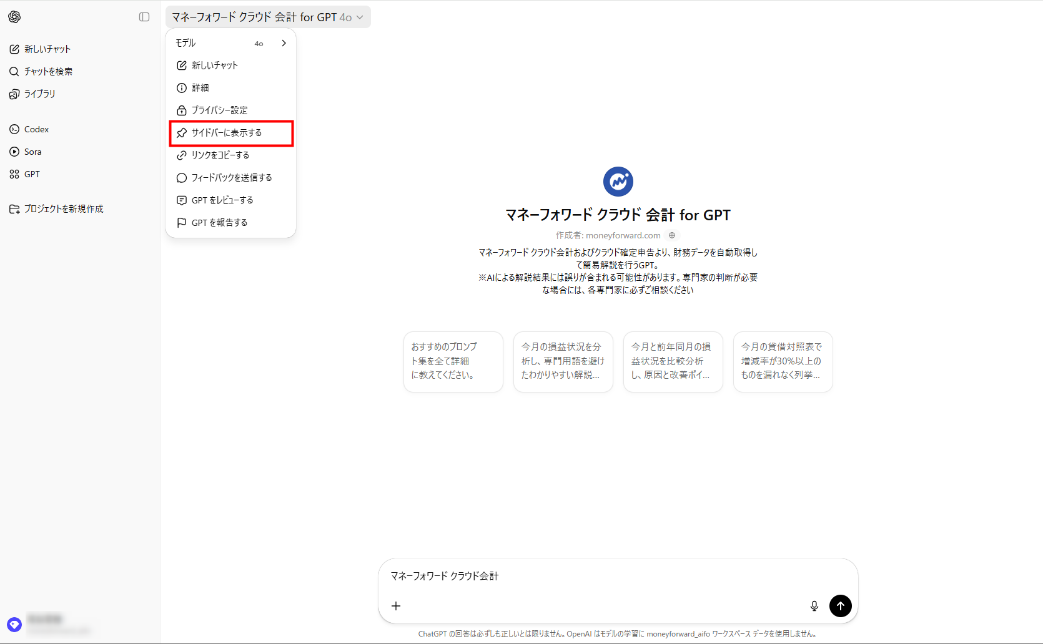The image size is (1043, 644).
Task: Click the Codex icon in the sidebar
Action: tap(14, 129)
